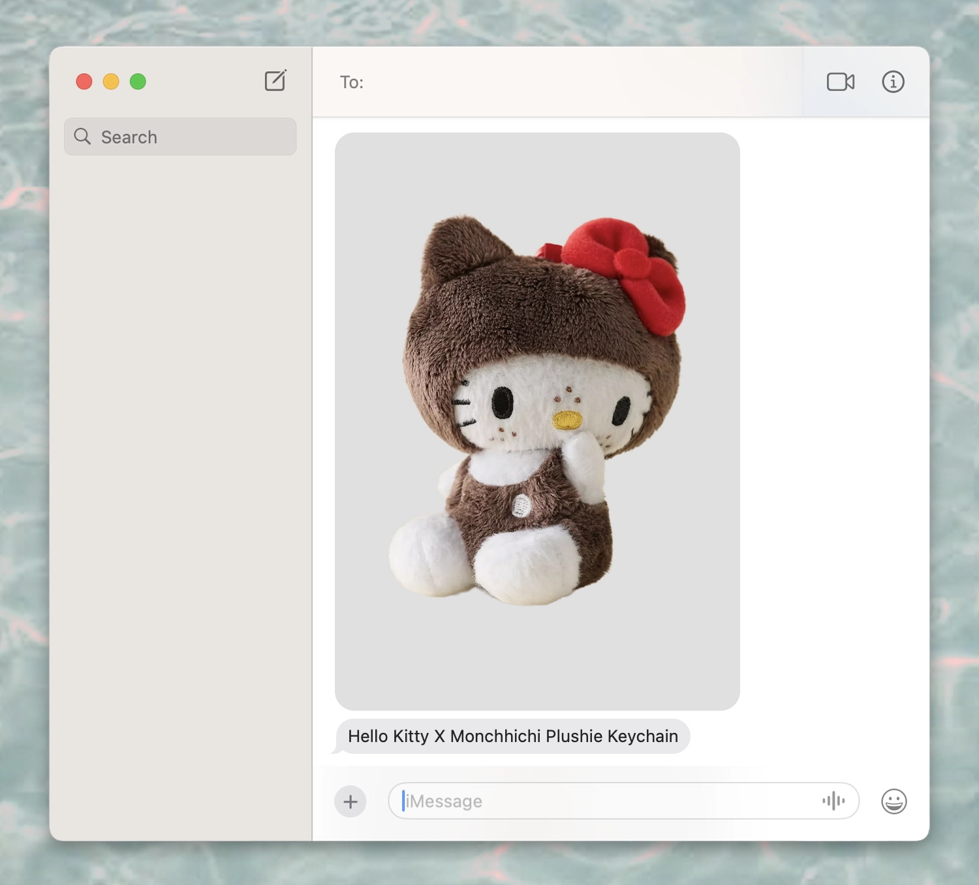This screenshot has height=885, width=979.
Task: Close the Messages window
Action: (x=84, y=82)
